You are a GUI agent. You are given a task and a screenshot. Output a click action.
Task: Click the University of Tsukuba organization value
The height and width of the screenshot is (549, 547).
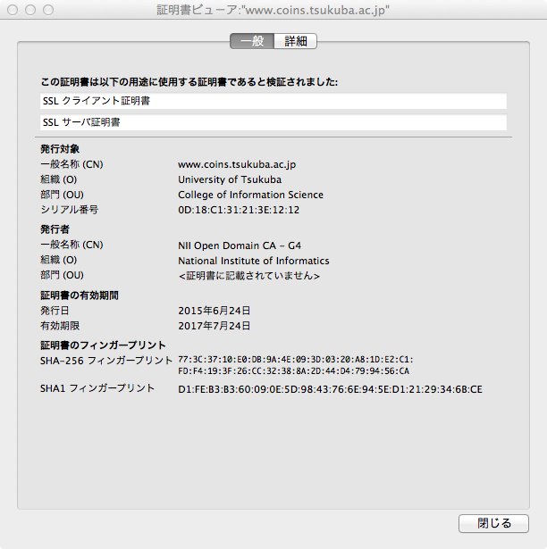pos(230,179)
